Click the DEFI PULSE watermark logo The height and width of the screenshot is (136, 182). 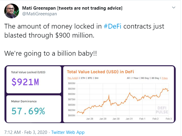point(162,110)
